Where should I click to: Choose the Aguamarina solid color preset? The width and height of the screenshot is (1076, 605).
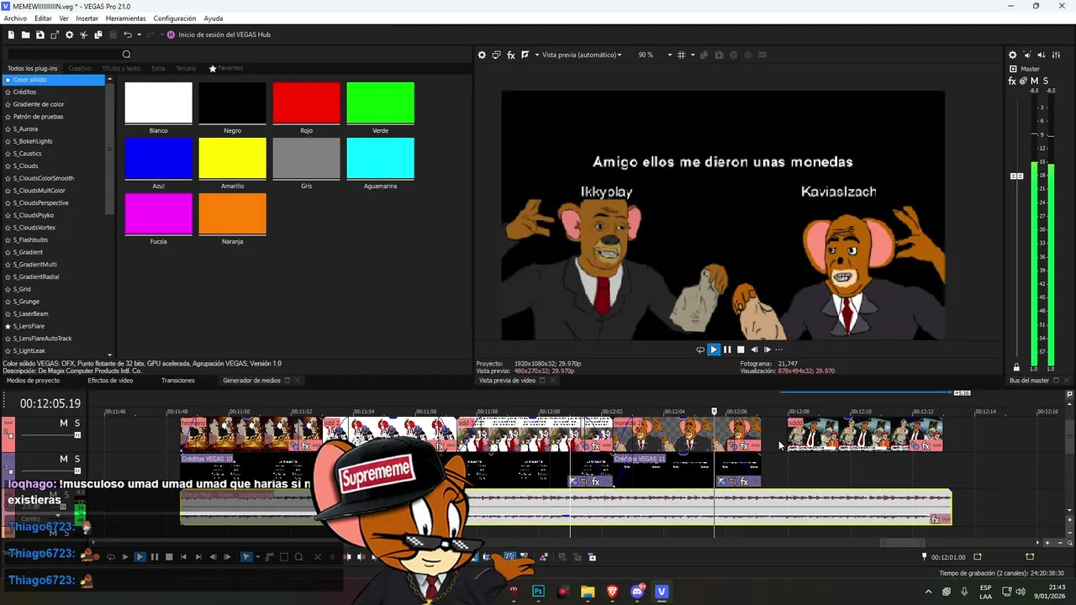(380, 159)
